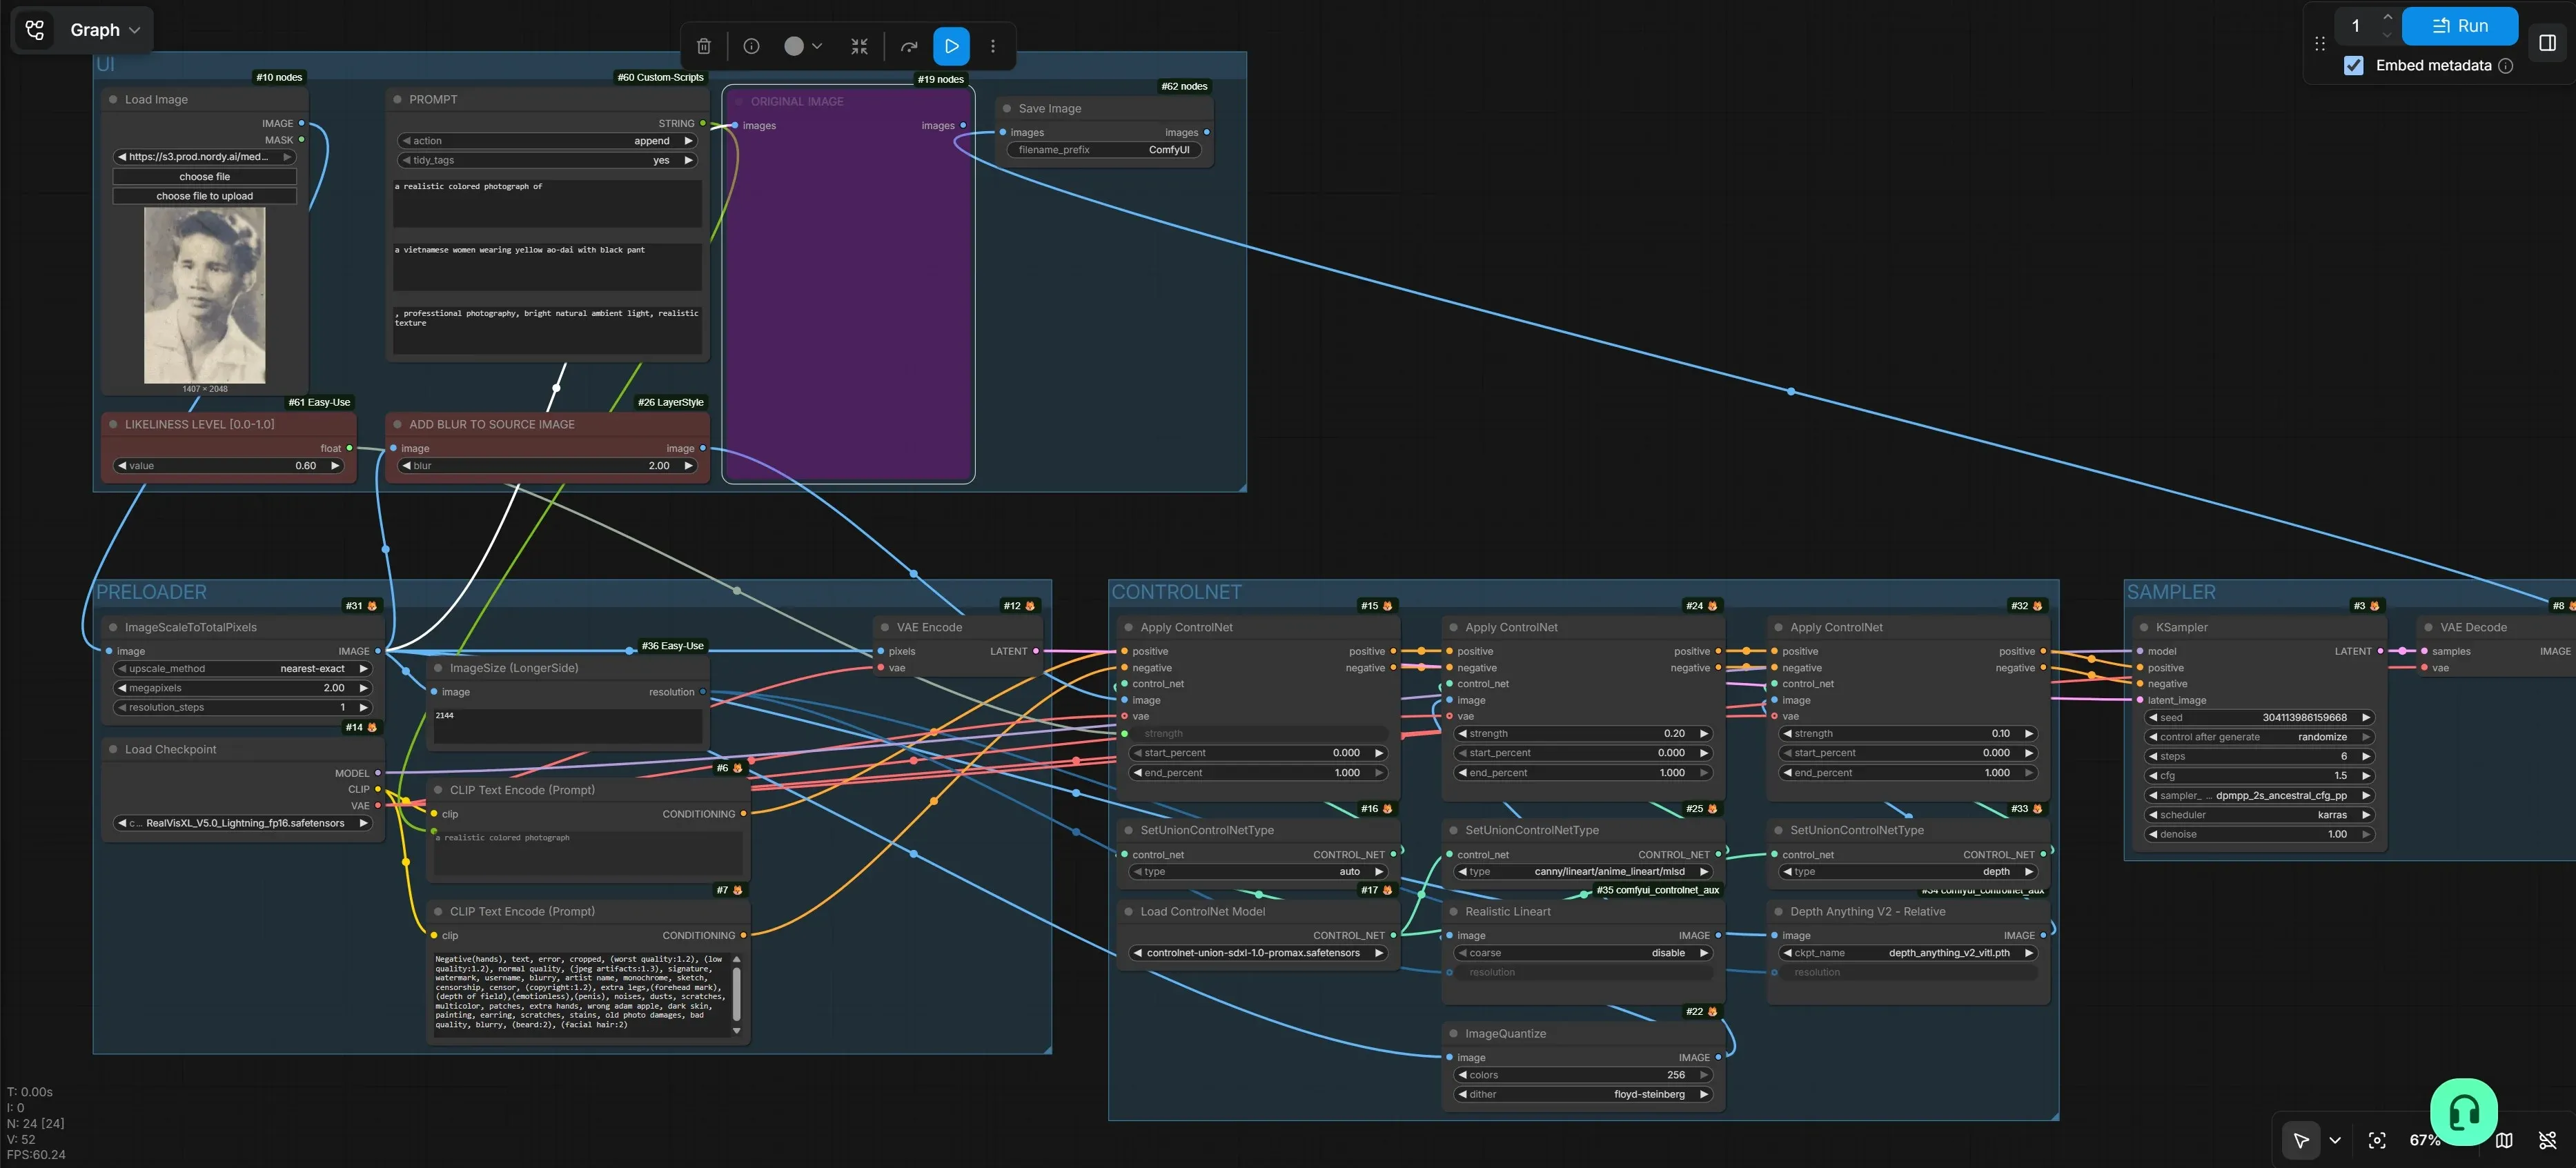Viewport: 2576px width, 1168px height.
Task: Collapse the KSampler node via its title dot
Action: (2144, 628)
